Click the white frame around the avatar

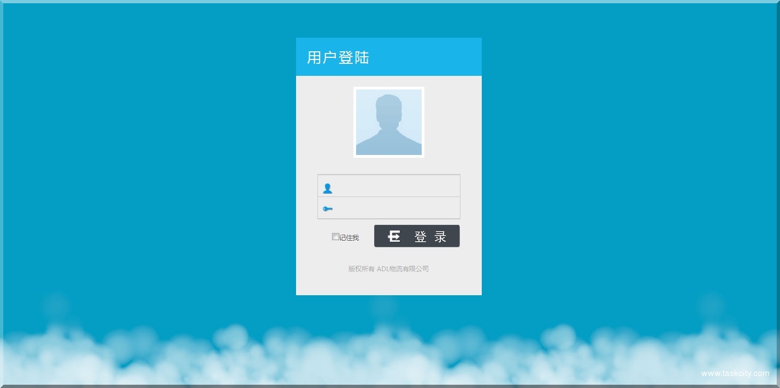coord(354,122)
